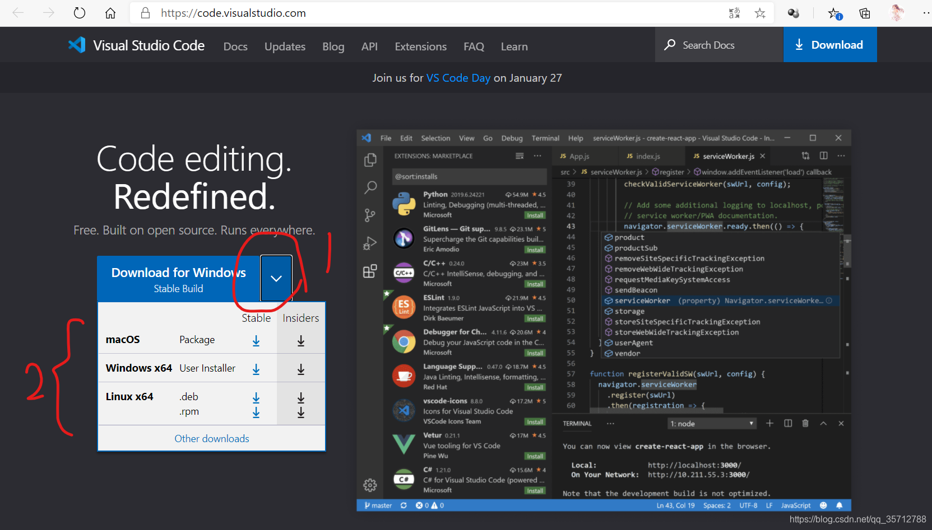The image size is (932, 530).
Task: Click the browser refresh icon
Action: tap(80, 13)
